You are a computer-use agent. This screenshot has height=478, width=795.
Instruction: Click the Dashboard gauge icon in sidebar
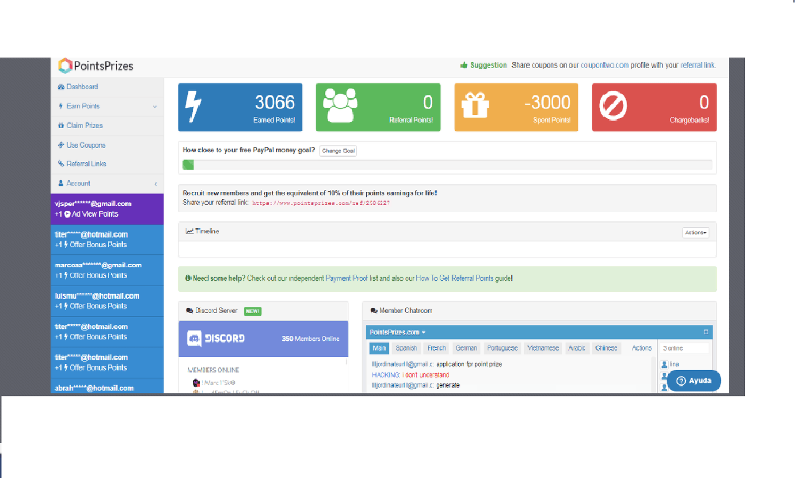61,86
